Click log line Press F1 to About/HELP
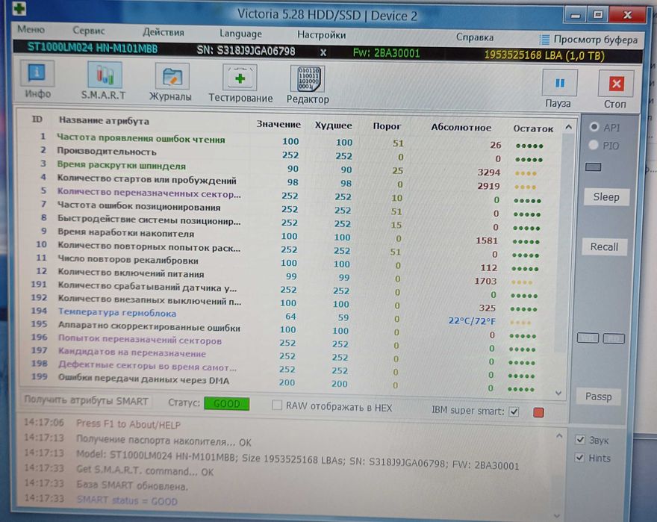Screen dimensions: 657x522 (128, 424)
